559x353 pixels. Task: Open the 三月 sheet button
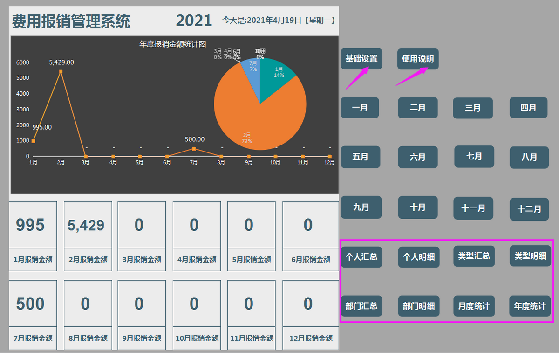tap(473, 108)
